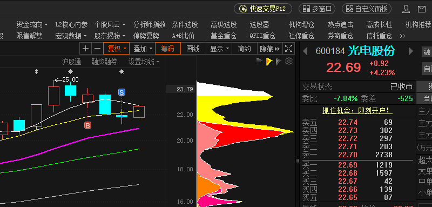This screenshot has height=207, width=432.
Task: Toggle 融资融券 overlay on chart
Action: pos(104,62)
